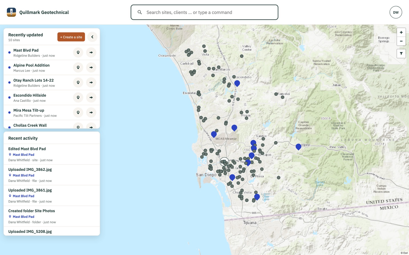
Task: Open Mast Blvd Pad site arrow
Action: click(91, 53)
